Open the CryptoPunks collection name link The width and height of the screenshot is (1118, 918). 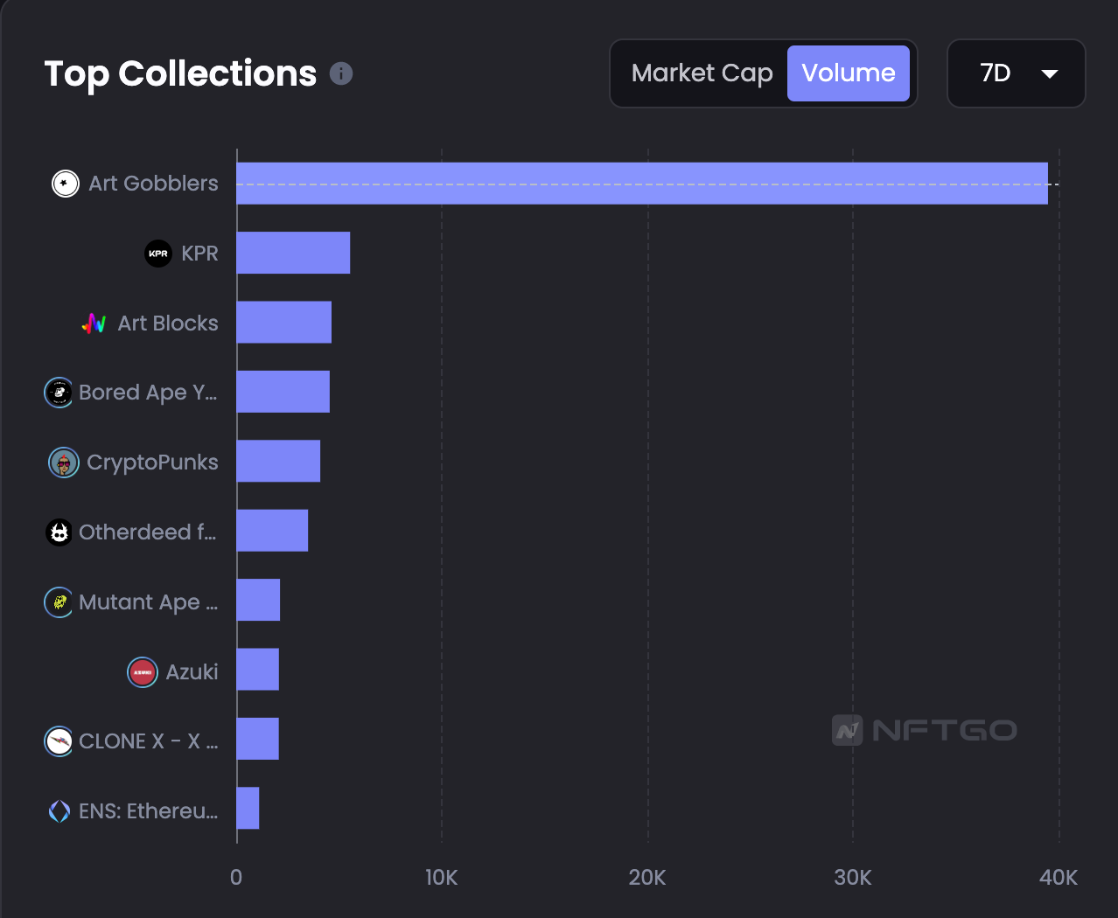tap(152, 462)
